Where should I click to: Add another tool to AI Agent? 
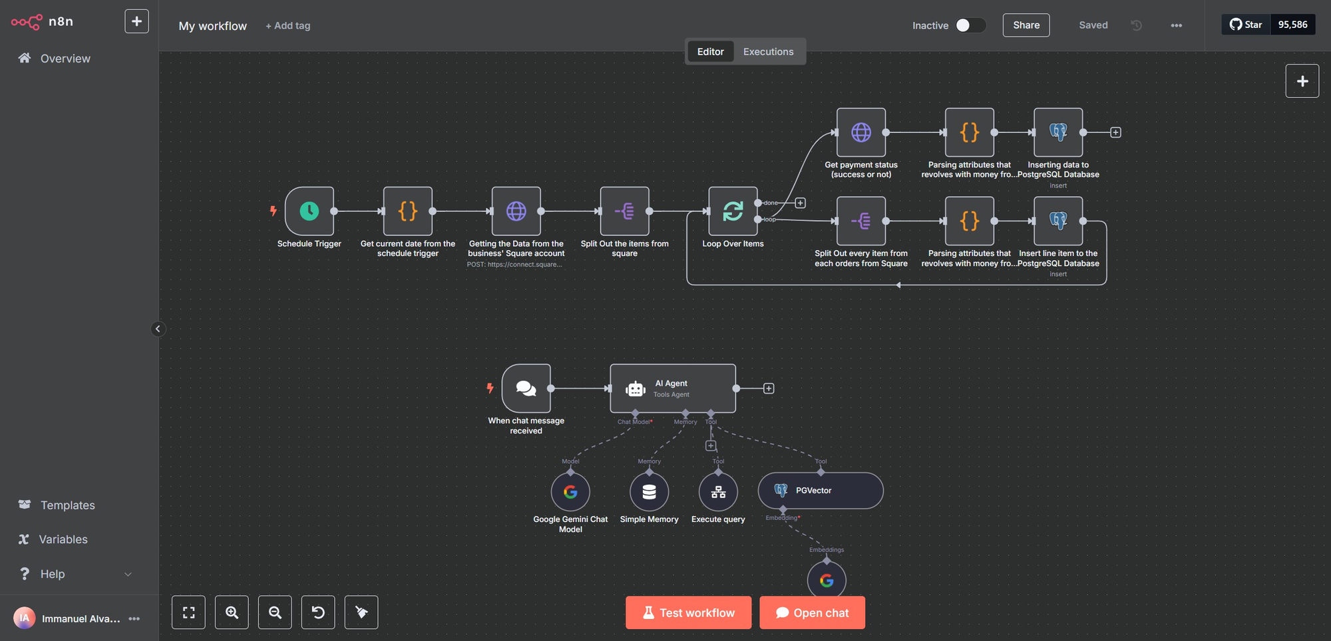coord(711,446)
